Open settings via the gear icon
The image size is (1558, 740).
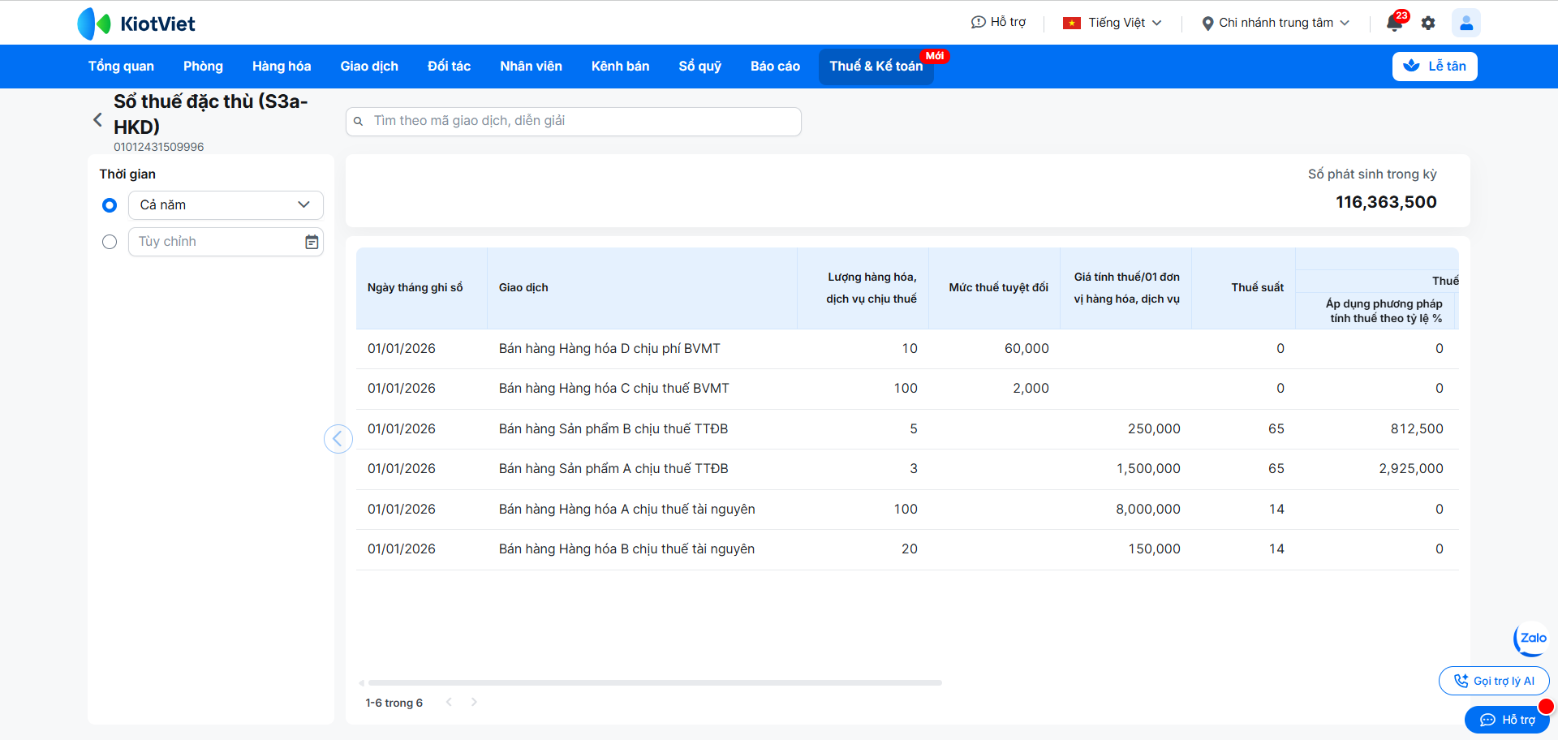coord(1428,23)
